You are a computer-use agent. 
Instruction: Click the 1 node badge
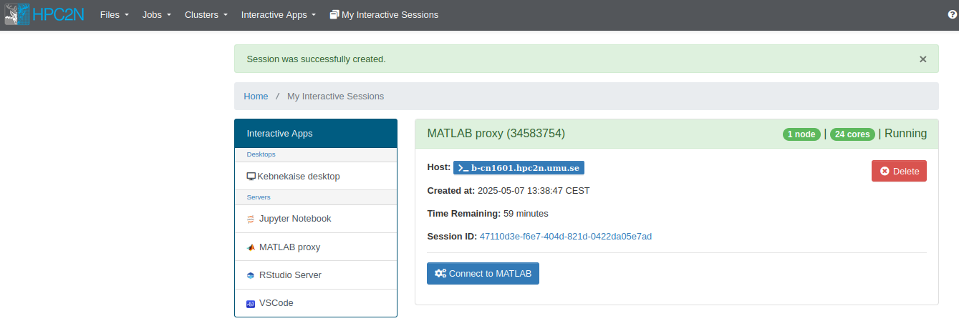coord(801,134)
